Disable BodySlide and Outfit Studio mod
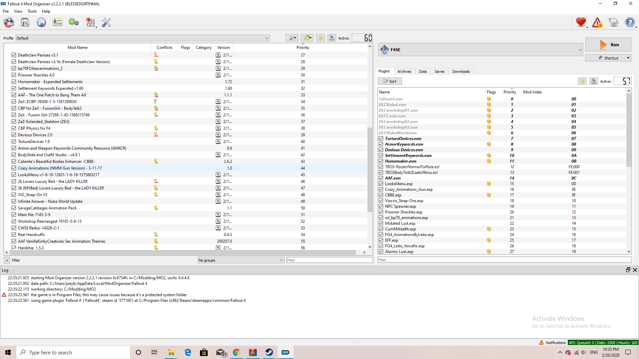 click(14, 155)
